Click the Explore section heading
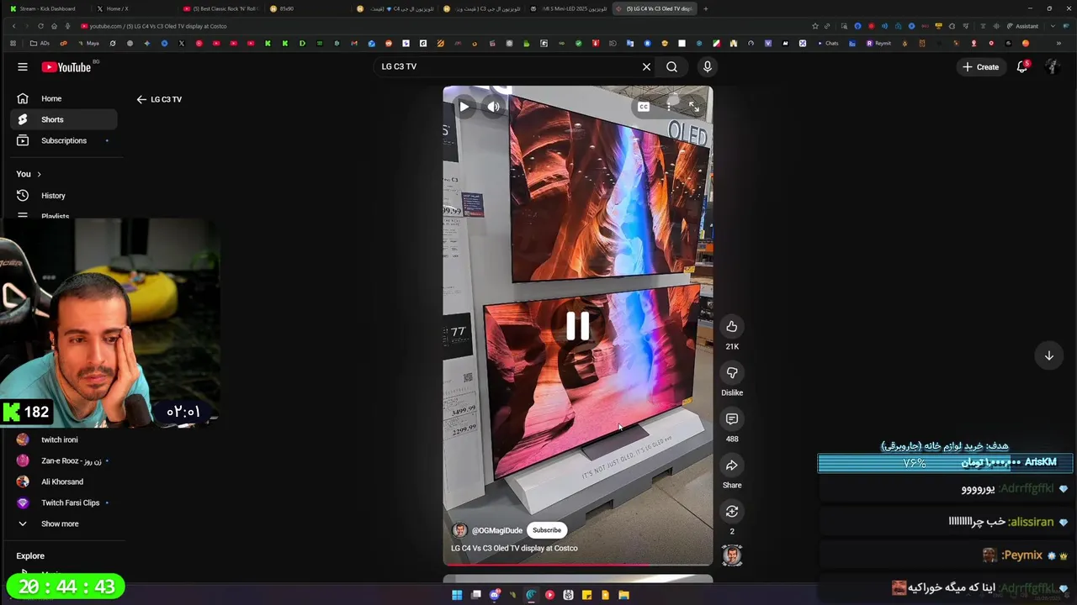 pyautogui.click(x=30, y=555)
